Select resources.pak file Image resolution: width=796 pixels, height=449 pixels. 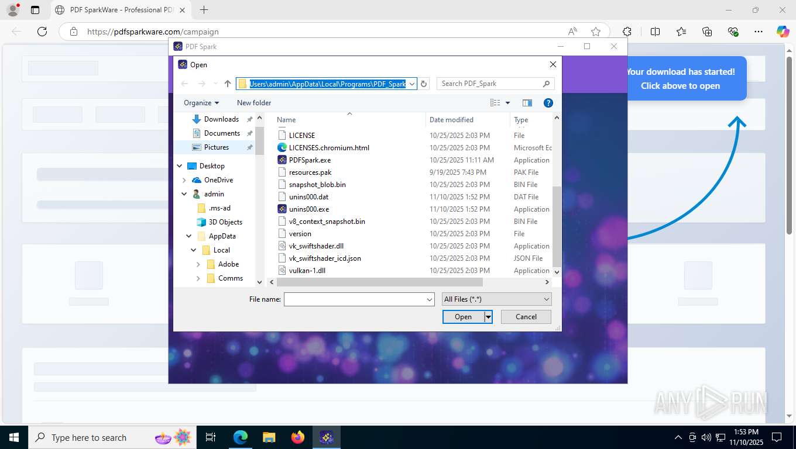click(310, 172)
